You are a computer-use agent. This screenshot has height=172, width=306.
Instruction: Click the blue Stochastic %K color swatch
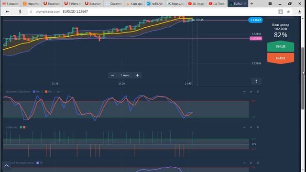tap(34, 92)
